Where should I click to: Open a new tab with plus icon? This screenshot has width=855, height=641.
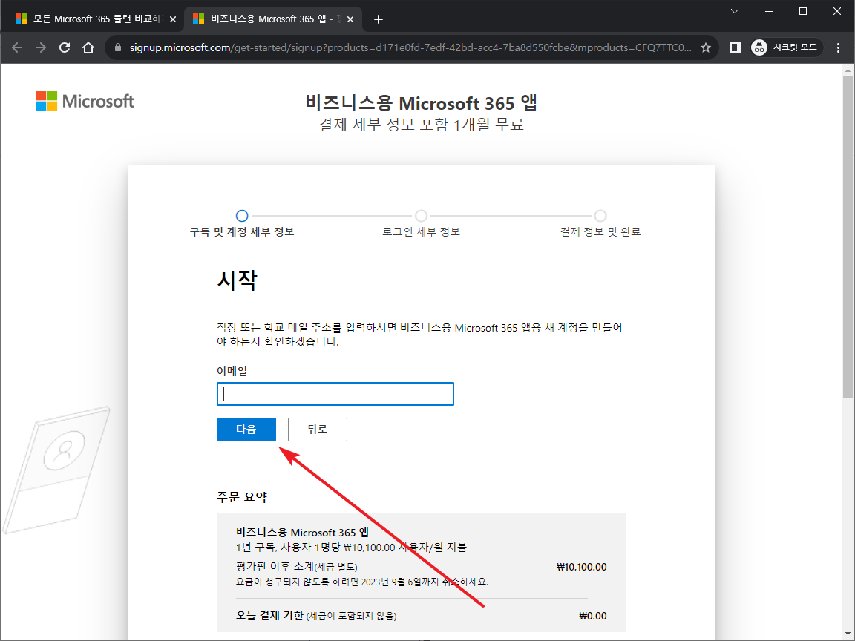379,19
